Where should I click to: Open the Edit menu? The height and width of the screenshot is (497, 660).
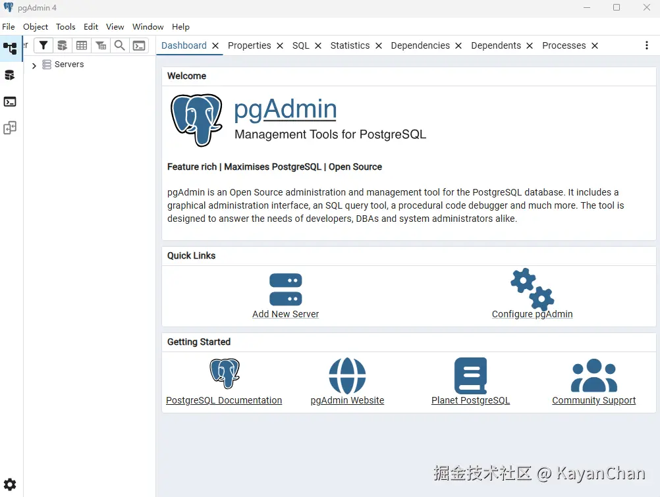point(90,26)
